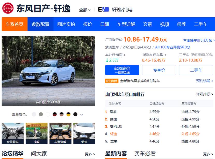Open the 口碑 tab
Viewport: 215px width, 159px height.
point(105,24)
